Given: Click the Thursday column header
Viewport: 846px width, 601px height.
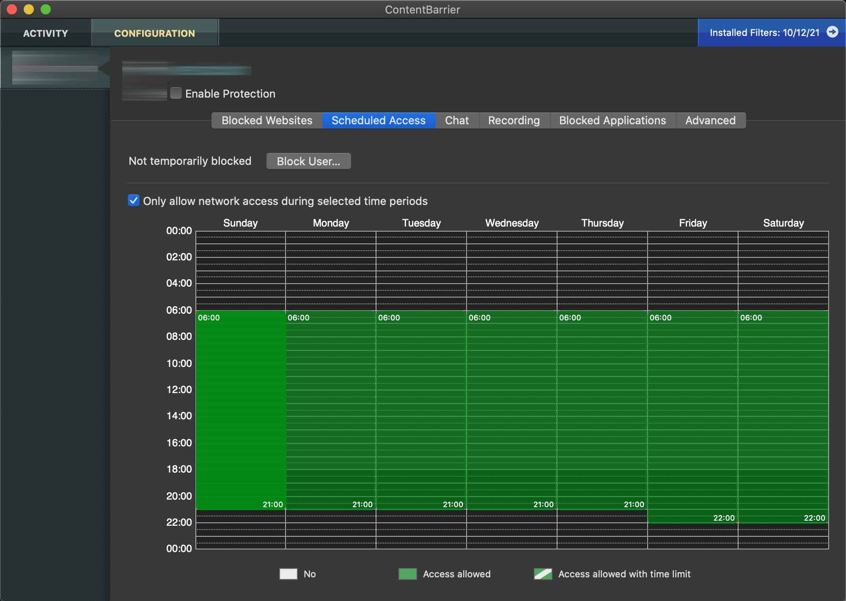Looking at the screenshot, I should click(x=602, y=223).
